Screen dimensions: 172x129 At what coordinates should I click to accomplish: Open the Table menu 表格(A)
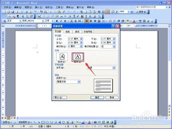tap(70, 7)
